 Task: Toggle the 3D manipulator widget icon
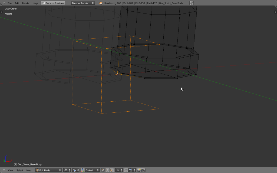tap(83, 170)
